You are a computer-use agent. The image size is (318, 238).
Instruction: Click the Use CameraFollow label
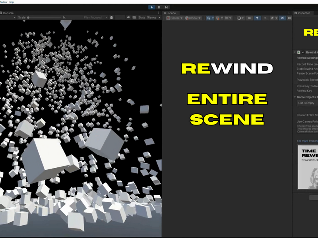307,122
